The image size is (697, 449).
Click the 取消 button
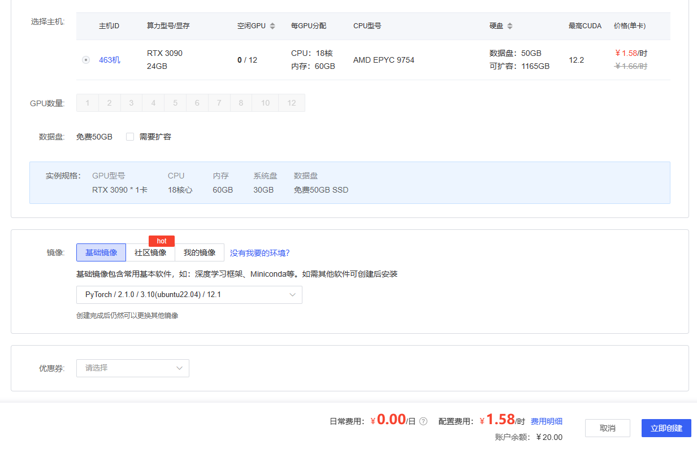tap(608, 428)
